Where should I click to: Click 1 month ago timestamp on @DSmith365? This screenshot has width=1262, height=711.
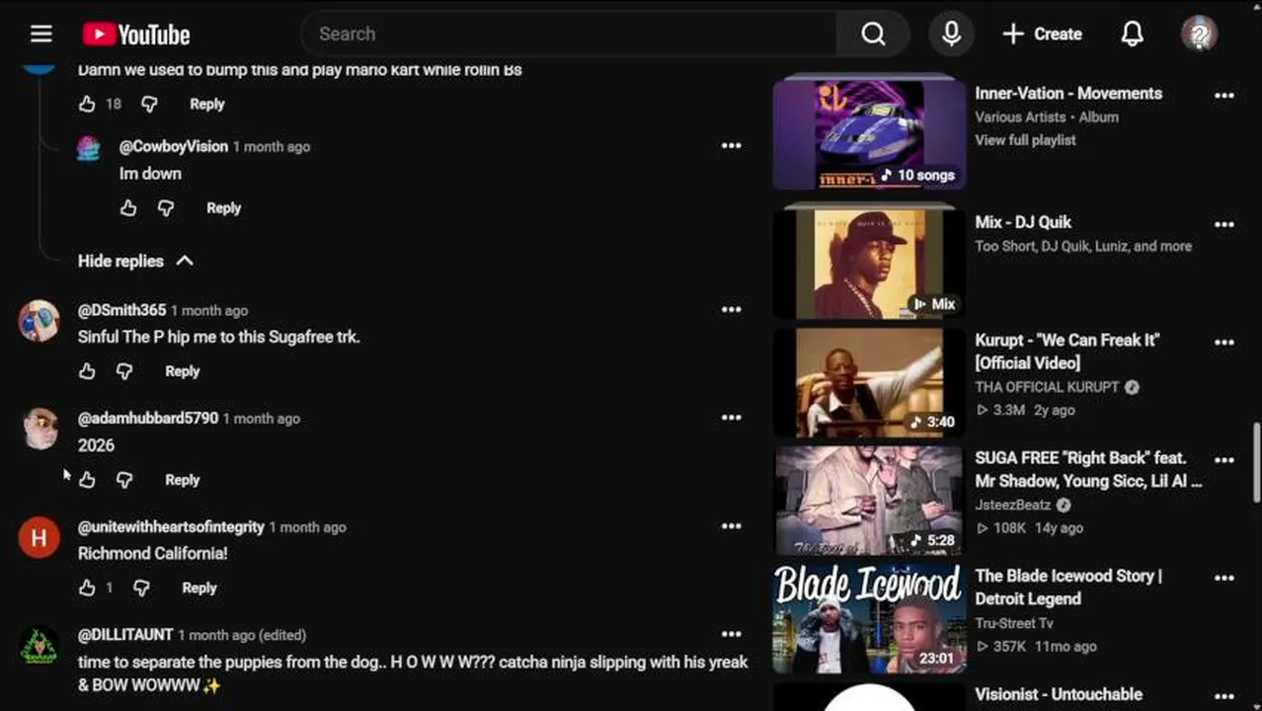(209, 310)
